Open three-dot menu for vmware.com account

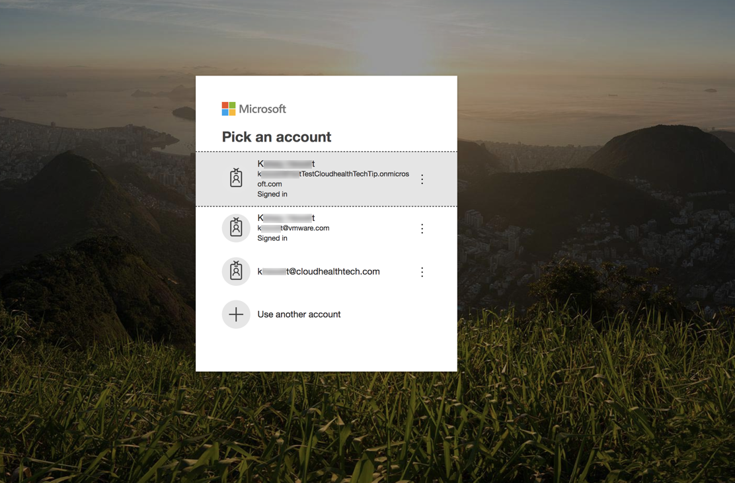(422, 229)
